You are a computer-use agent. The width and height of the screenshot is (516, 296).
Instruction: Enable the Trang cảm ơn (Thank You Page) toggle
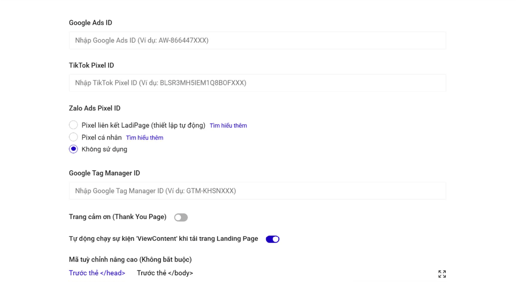coord(181,218)
